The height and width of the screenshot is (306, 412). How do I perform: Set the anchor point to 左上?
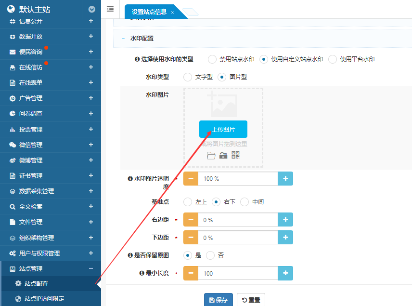pyautogui.click(x=188, y=202)
